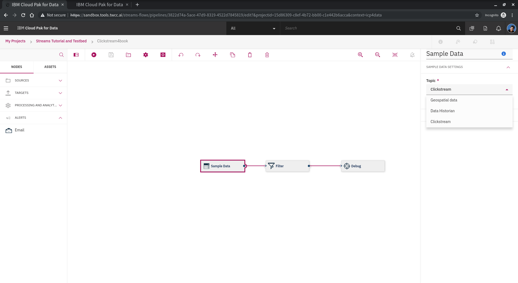Open a new browser tab with plus
This screenshot has height=283, width=518.
click(137, 5)
